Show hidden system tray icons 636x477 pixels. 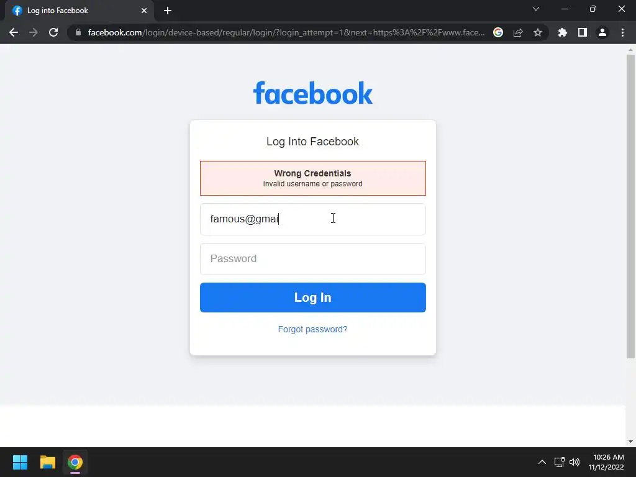click(542, 462)
